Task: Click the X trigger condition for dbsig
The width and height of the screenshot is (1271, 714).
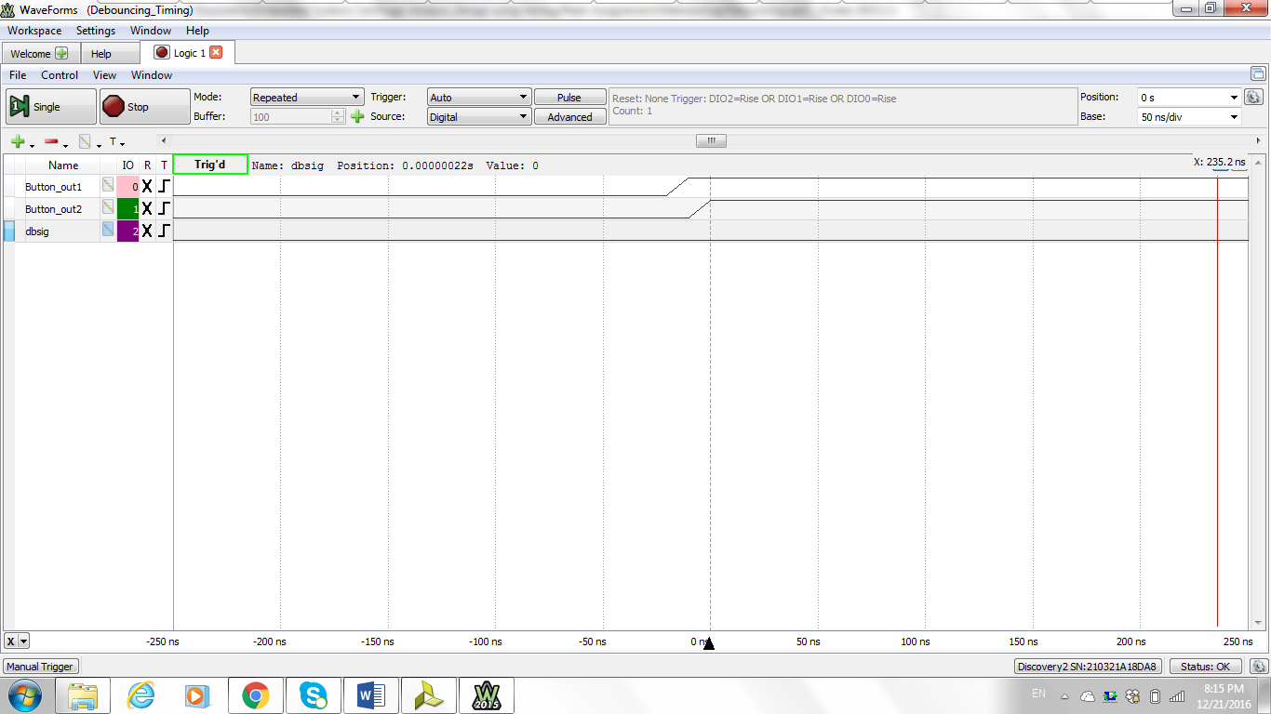Action: click(x=146, y=231)
